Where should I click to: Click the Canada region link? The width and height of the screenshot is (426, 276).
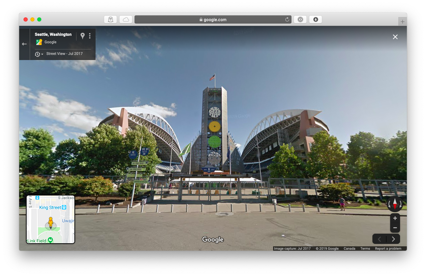click(x=350, y=248)
